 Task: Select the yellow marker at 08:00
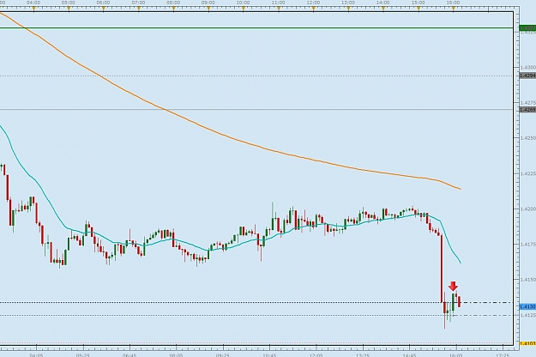pos(173,9)
